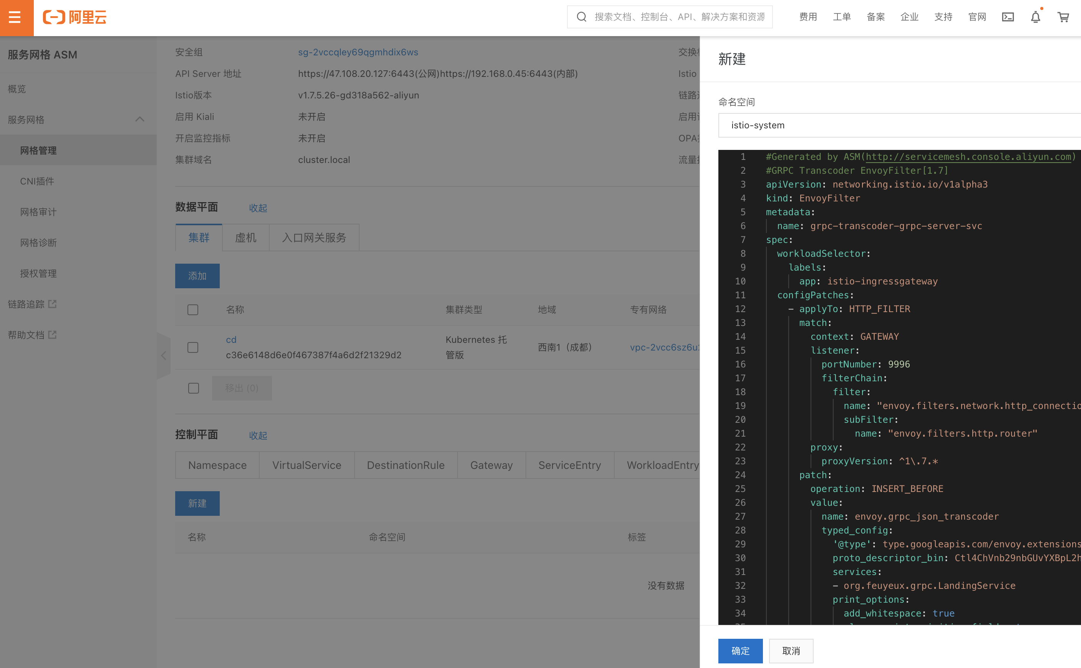
Task: Open the VirtualService tab
Action: pyautogui.click(x=307, y=465)
